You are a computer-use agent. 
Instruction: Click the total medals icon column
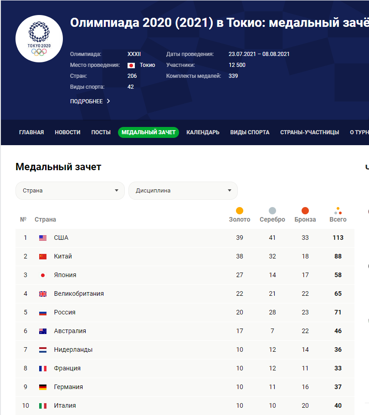pos(338,211)
